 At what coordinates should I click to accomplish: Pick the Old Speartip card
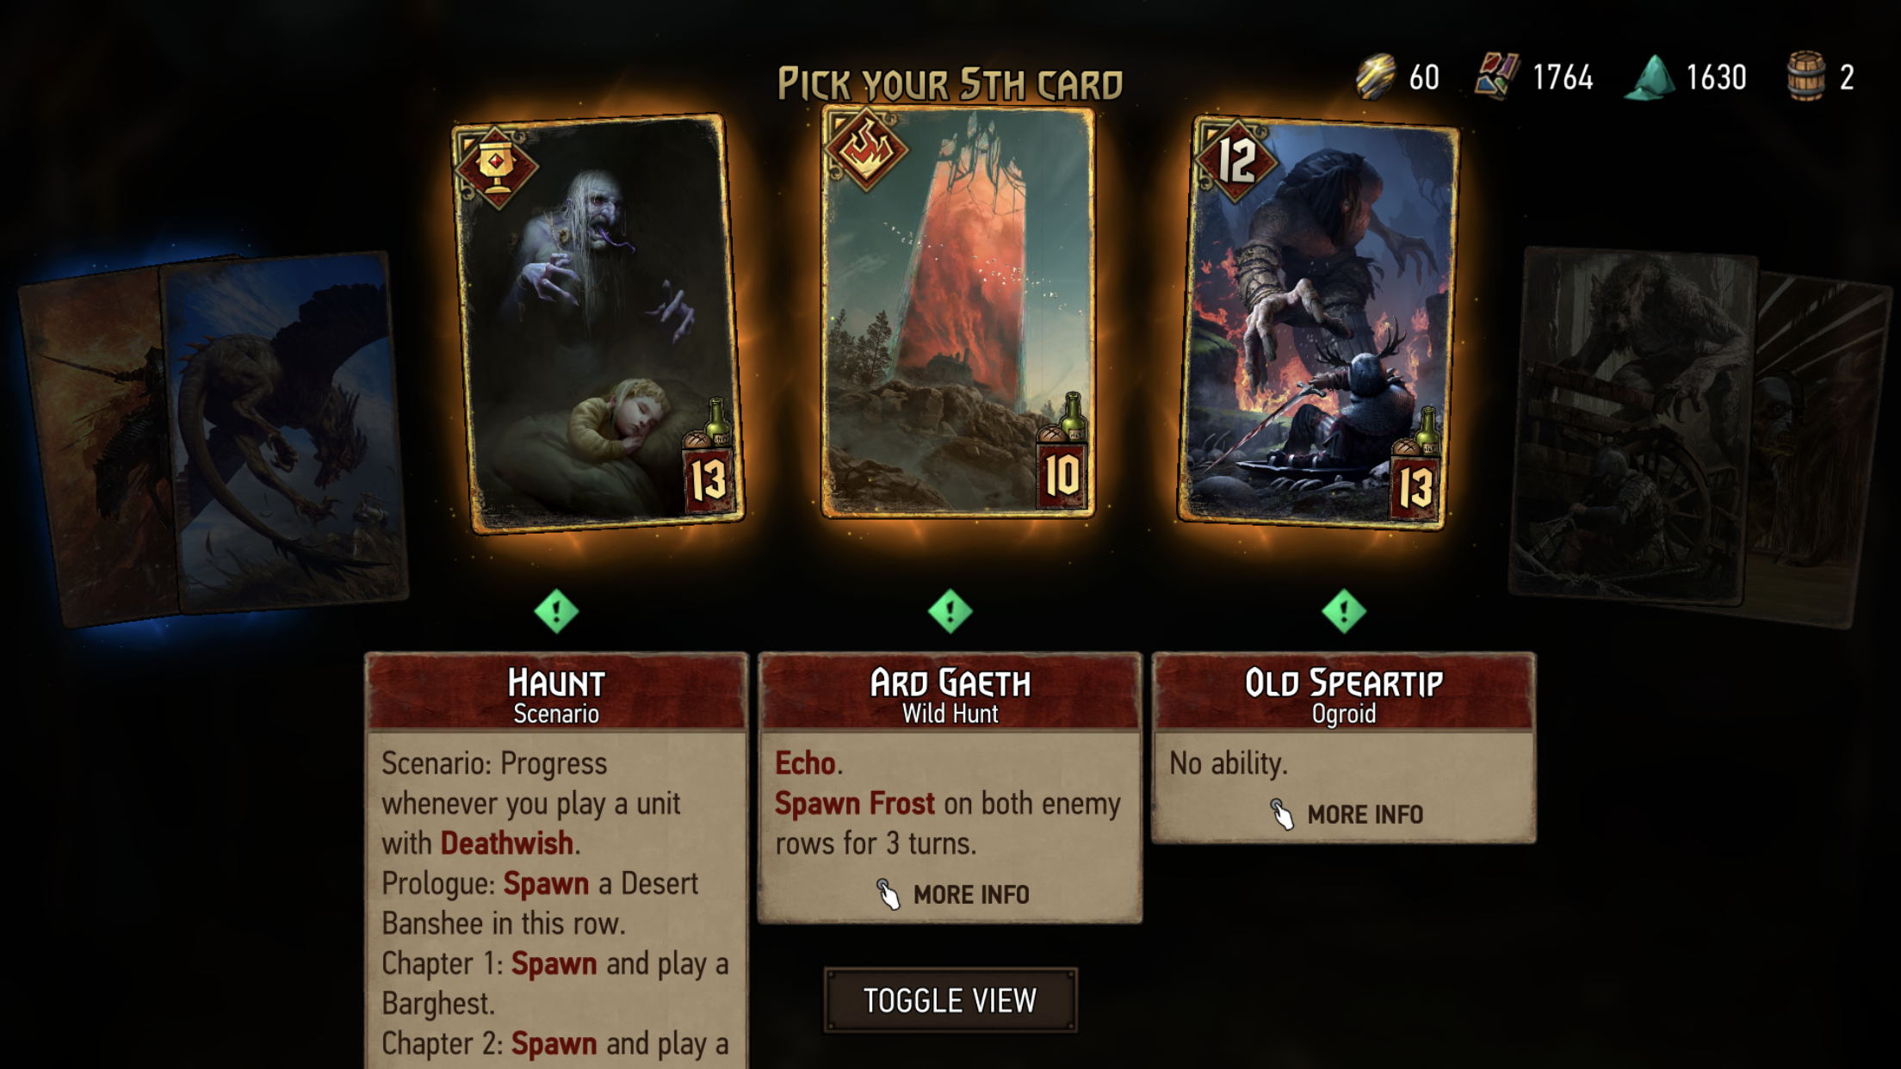click(1317, 323)
